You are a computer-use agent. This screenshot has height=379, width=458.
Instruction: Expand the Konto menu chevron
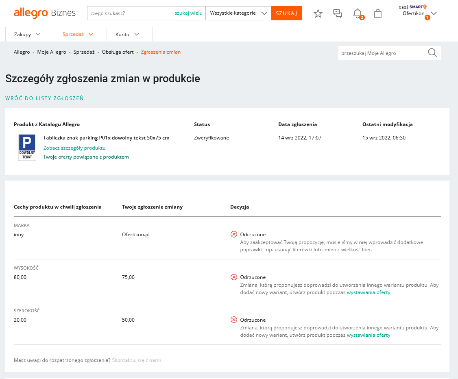pos(137,34)
